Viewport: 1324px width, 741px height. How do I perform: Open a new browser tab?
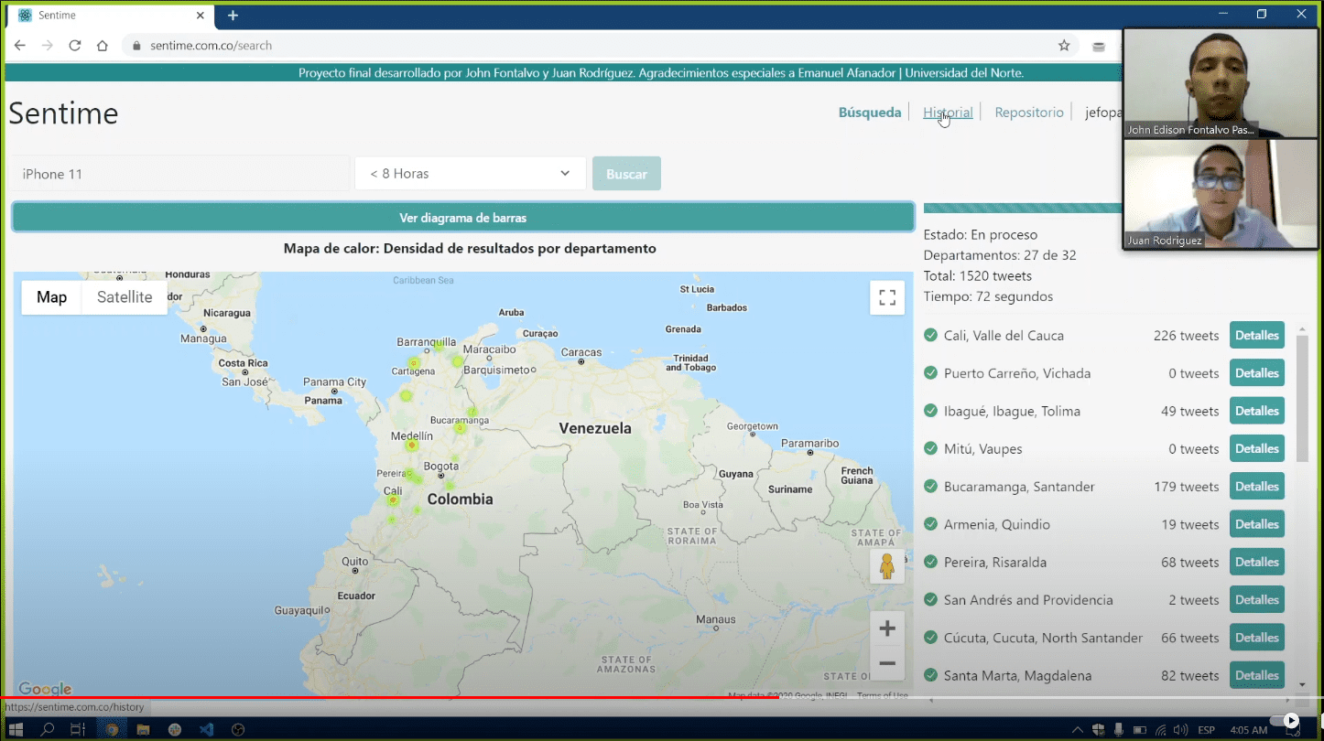point(233,16)
